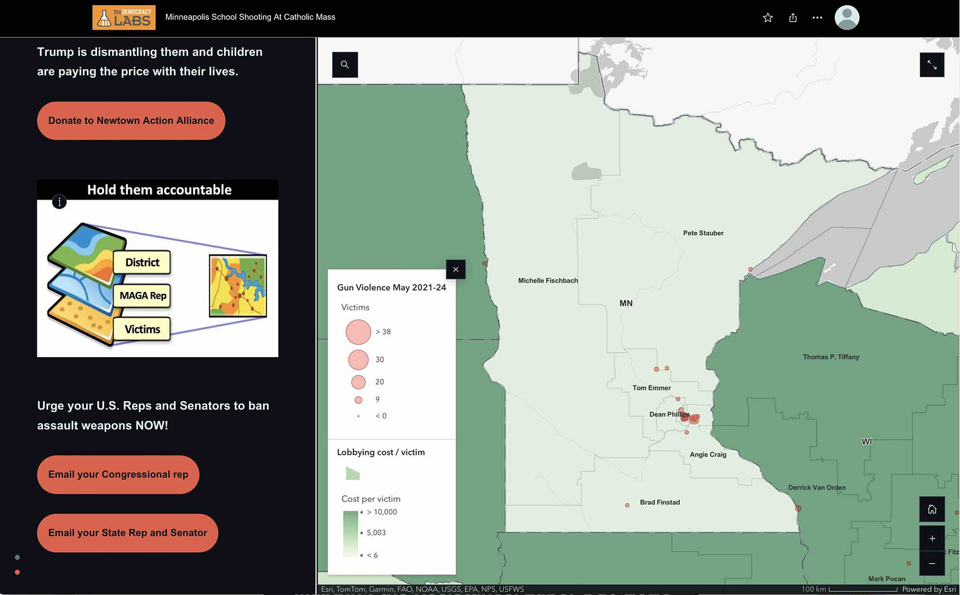Toggle the star bookmark for this story
This screenshot has height=595, width=960.
click(x=767, y=18)
